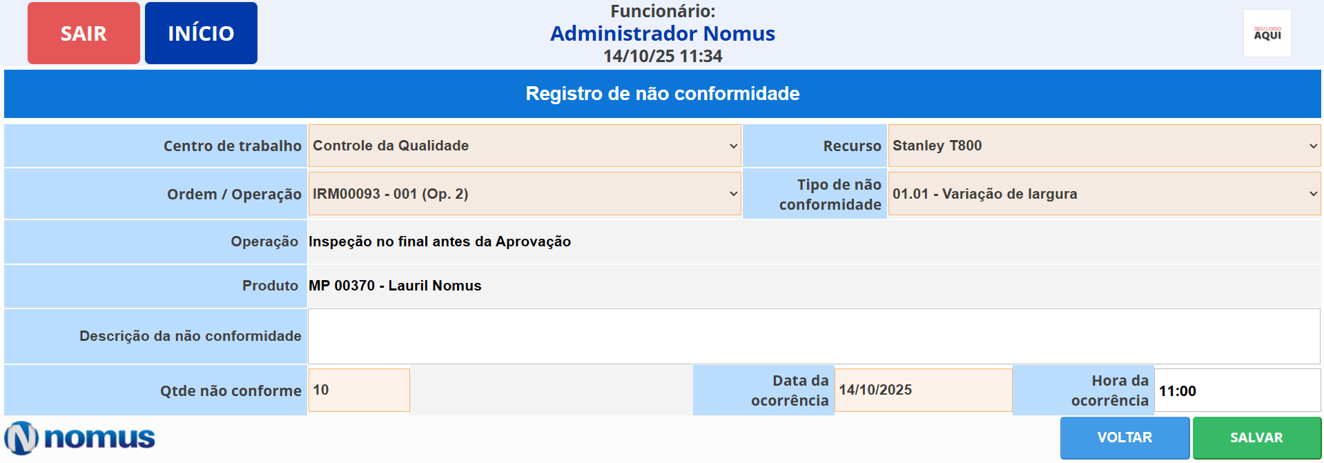Click the MP 00370 - Lauril Nomus product text
1324x463 pixels.
395,286
